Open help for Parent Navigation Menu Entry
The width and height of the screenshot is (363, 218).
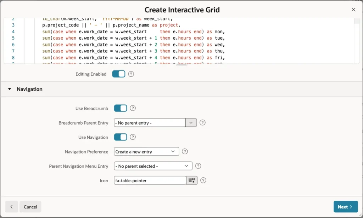(198, 166)
